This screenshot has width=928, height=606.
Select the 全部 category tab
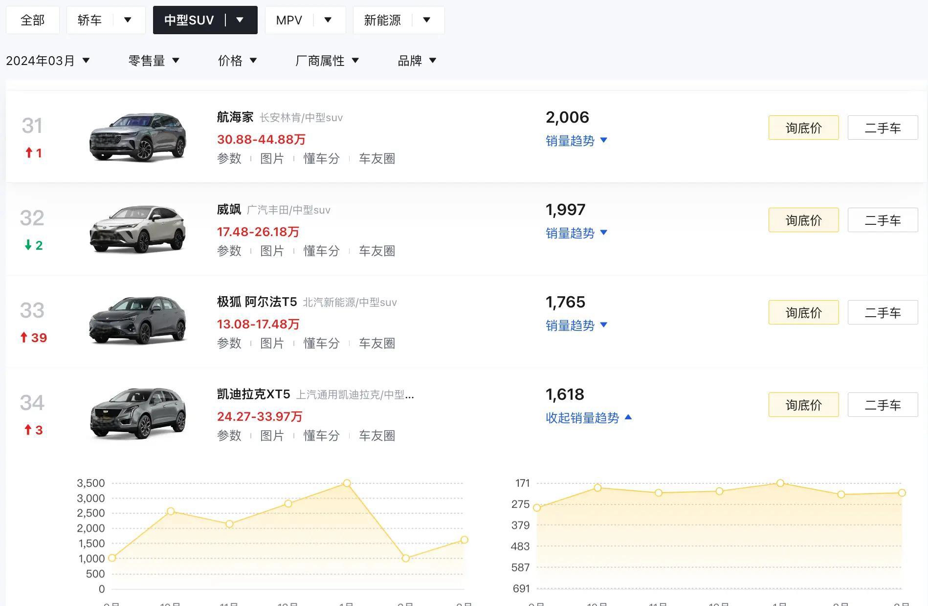[x=33, y=20]
